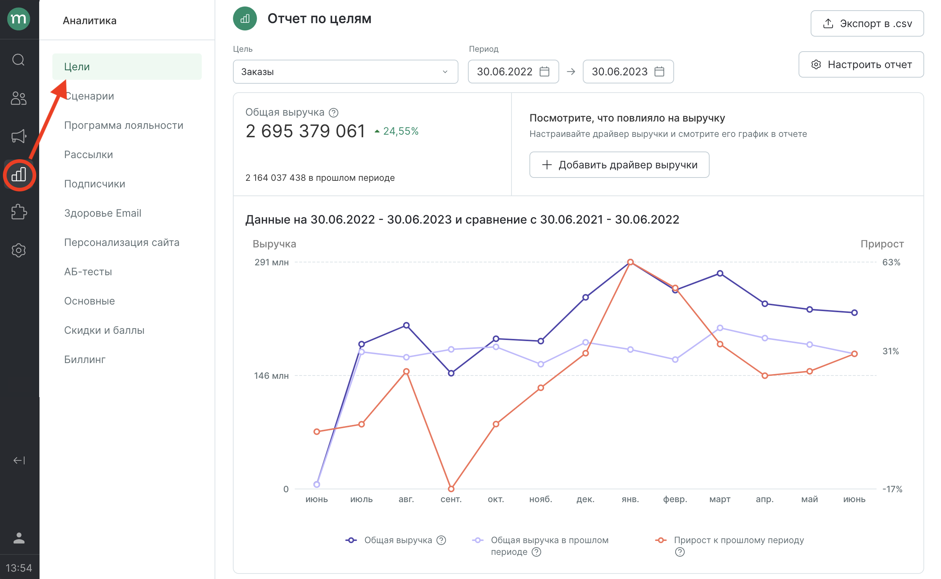Screen dimensions: 941x579
Task: Click the 291 млн axis label
Action: pyautogui.click(x=272, y=262)
